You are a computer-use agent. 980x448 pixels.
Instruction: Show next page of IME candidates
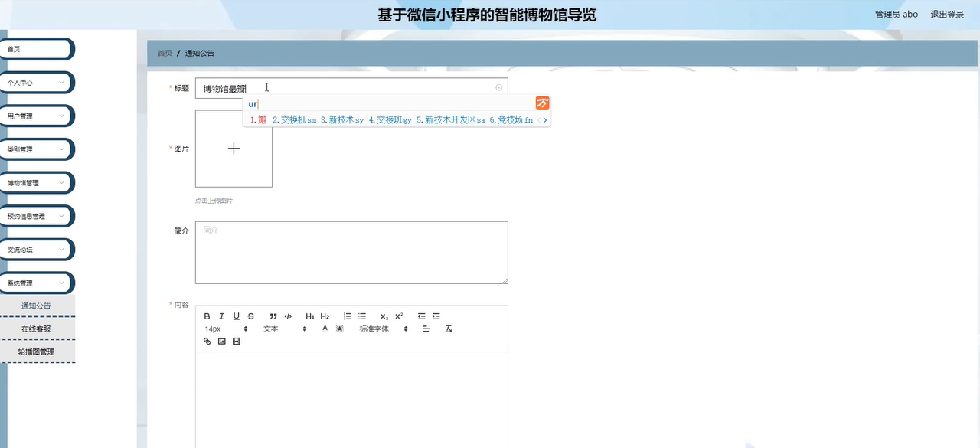tap(545, 120)
